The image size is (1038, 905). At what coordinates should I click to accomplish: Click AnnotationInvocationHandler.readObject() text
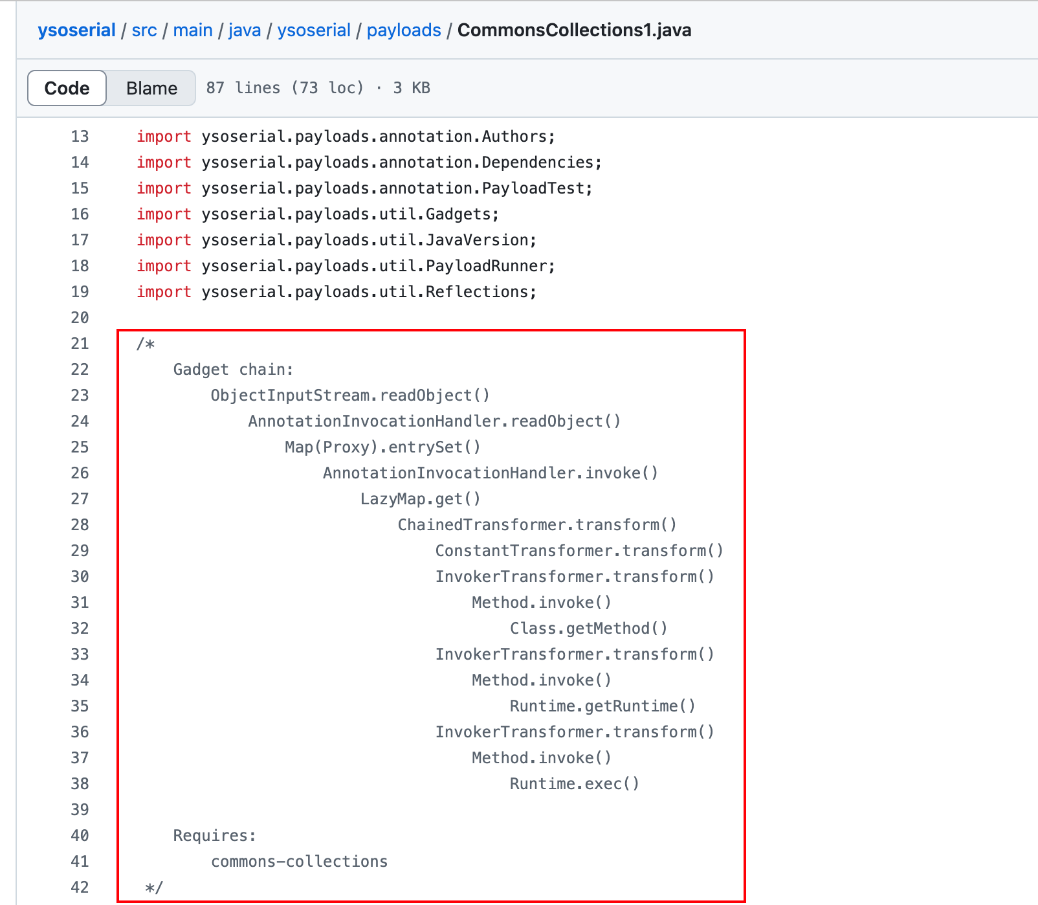click(x=435, y=421)
